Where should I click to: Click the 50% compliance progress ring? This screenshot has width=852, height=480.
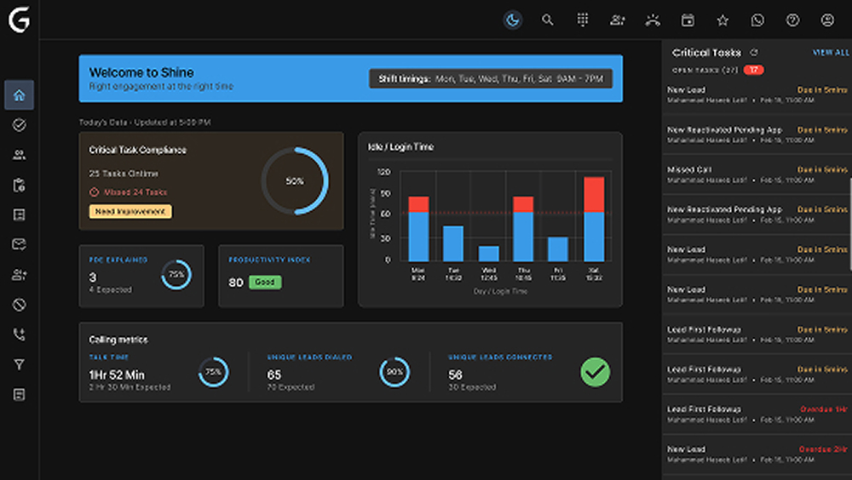tap(295, 181)
